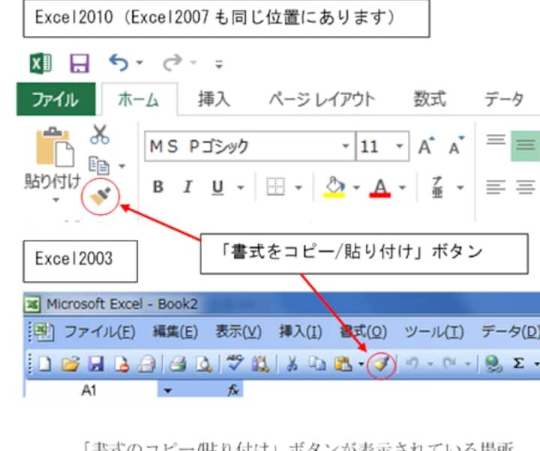The height and width of the screenshot is (451, 540).
Task: Click New blank page icon in Excel 2003 toolbar
Action: 45,364
